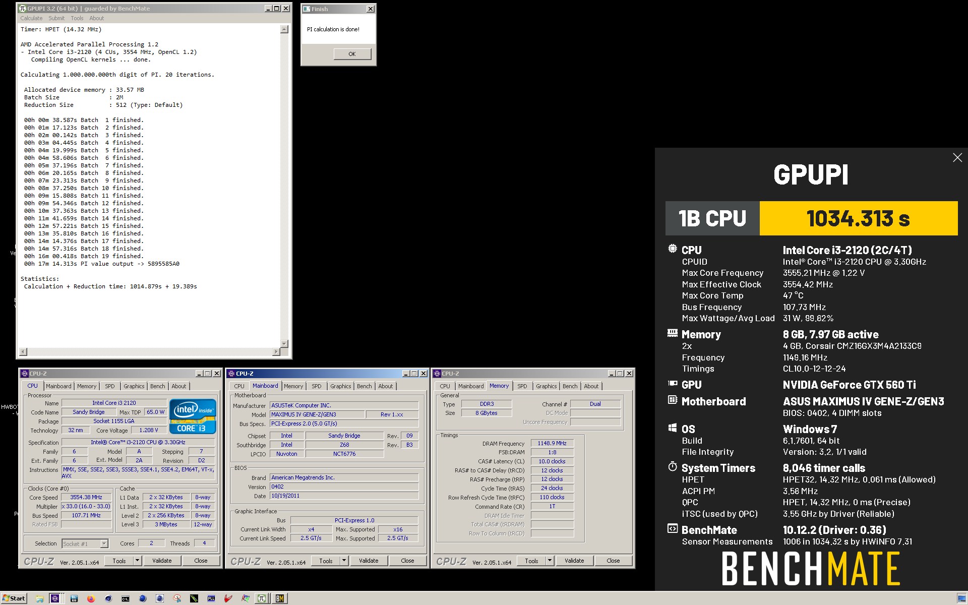Click the colorful kite-shaped taskbar icon

(246, 598)
